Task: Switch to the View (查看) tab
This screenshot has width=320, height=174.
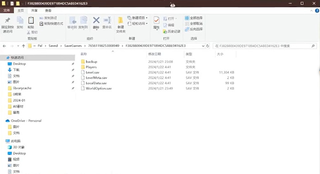Action: (48, 10)
